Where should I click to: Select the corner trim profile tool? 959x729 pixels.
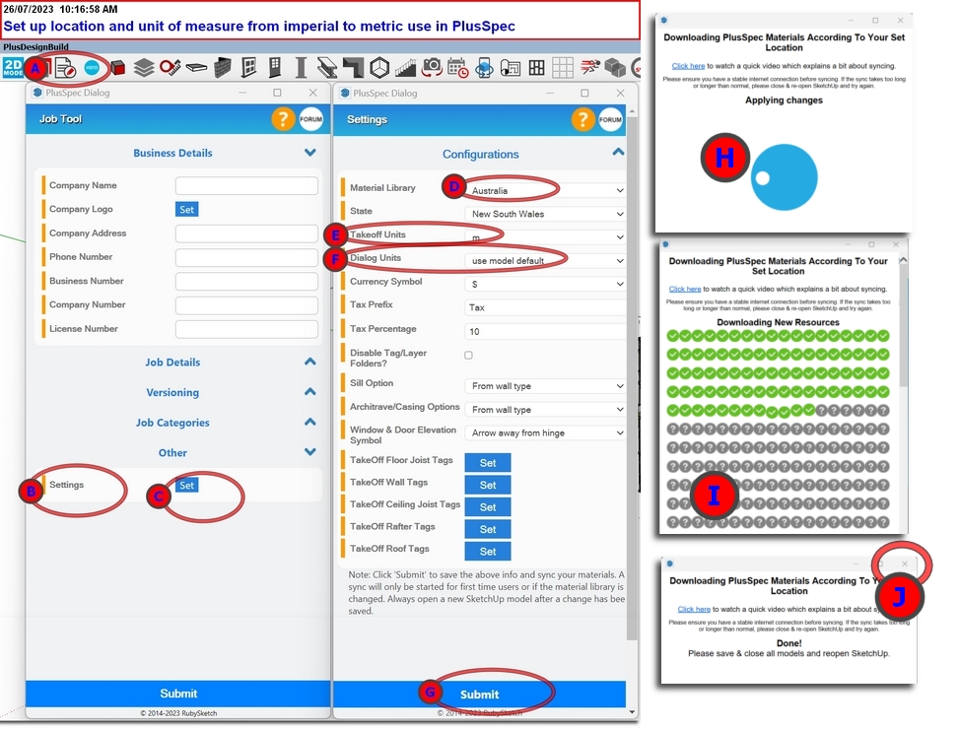tap(353, 68)
